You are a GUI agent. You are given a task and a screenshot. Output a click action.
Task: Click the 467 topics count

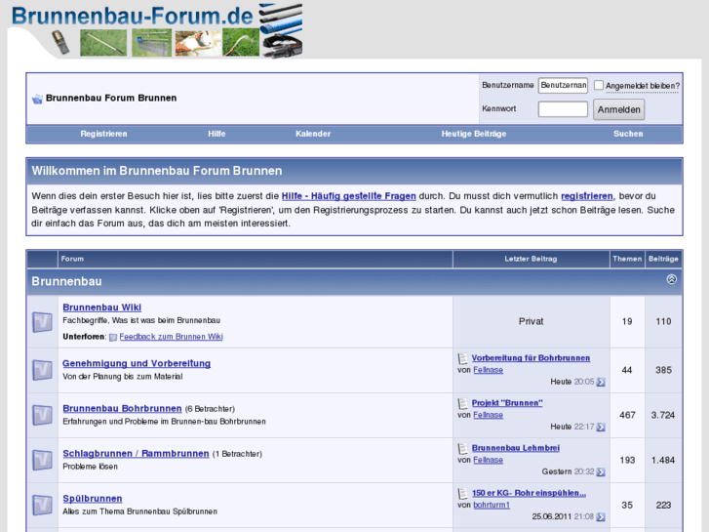[x=627, y=415]
